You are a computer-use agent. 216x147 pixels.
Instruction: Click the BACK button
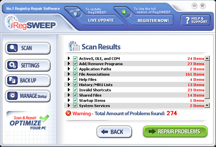(114, 132)
